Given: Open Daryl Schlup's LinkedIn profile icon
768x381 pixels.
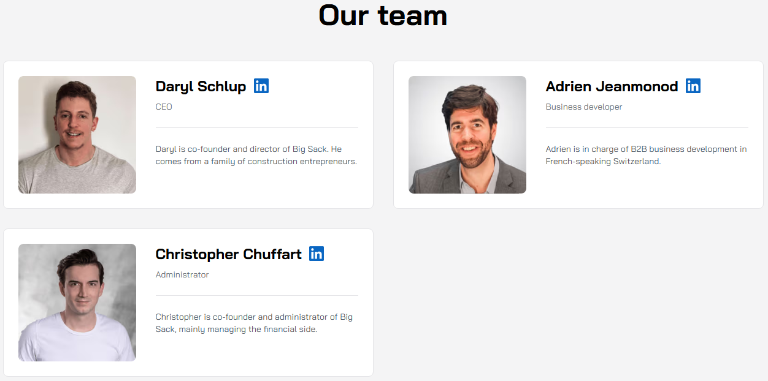Looking at the screenshot, I should pyautogui.click(x=261, y=86).
